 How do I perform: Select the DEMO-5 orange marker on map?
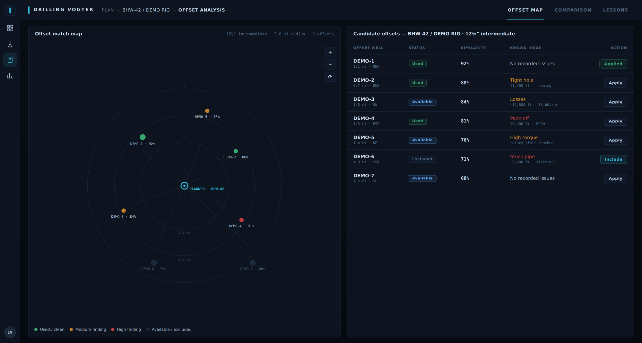click(207, 111)
